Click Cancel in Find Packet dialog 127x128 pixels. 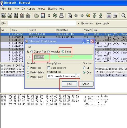[x=86, y=84]
